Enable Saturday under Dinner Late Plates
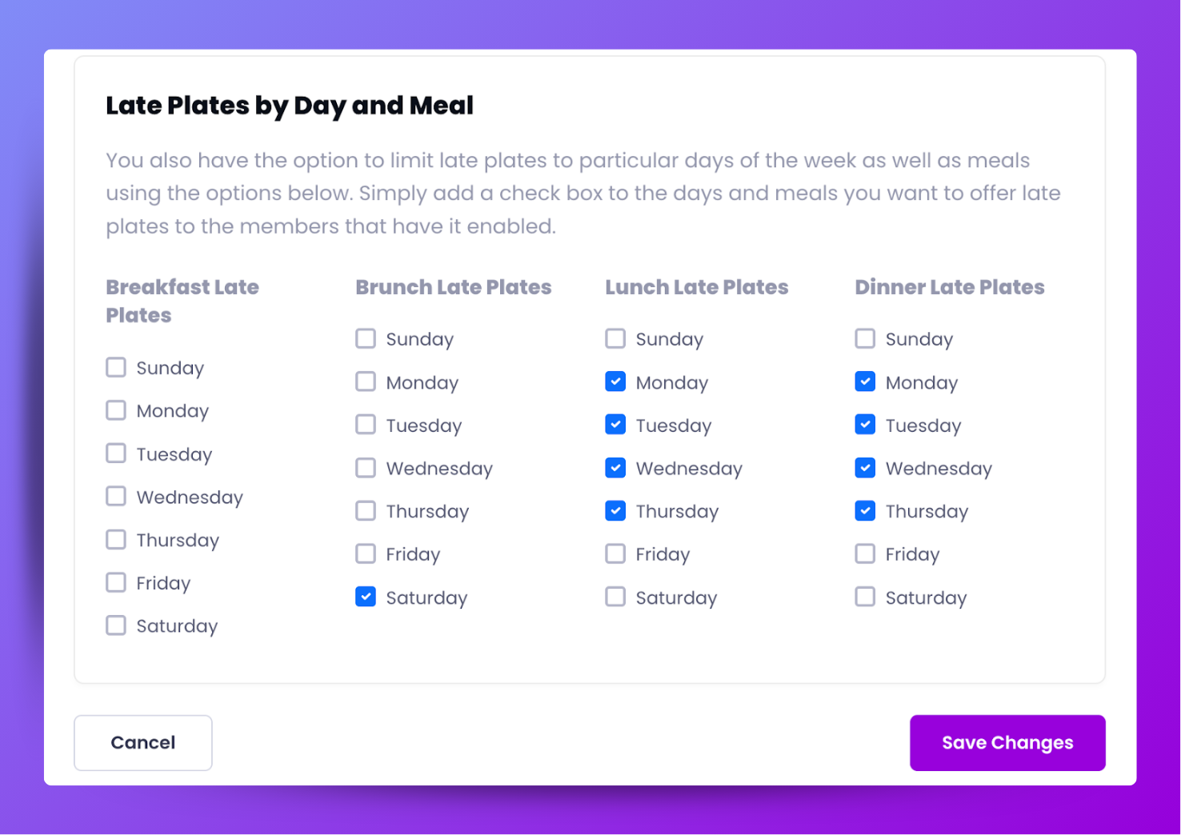 (865, 597)
